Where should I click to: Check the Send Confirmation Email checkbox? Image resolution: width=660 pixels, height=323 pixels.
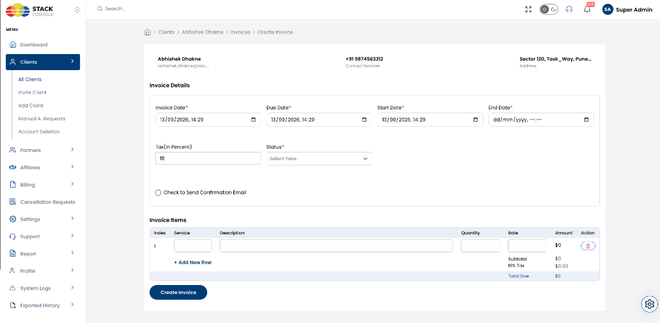159,192
